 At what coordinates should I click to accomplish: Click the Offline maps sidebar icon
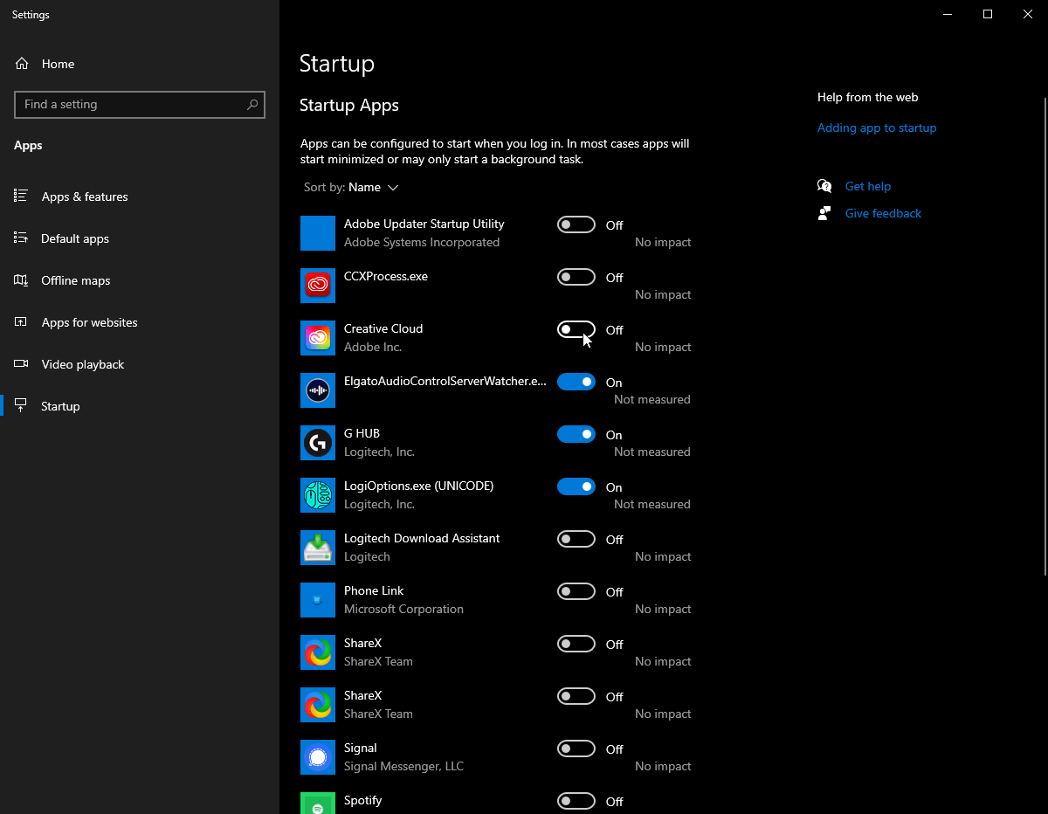point(22,280)
